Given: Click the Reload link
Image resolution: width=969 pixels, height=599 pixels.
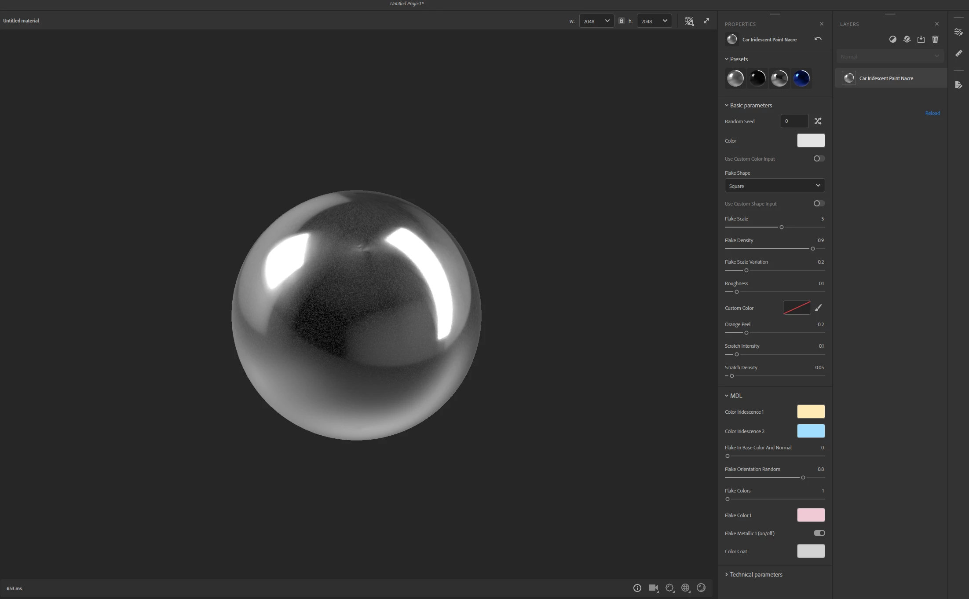Looking at the screenshot, I should (932, 113).
